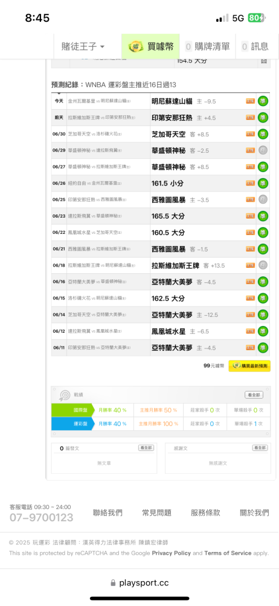Screen dimensions: 279x606
Task: Open Privacy Policy link
Action: 172,553
